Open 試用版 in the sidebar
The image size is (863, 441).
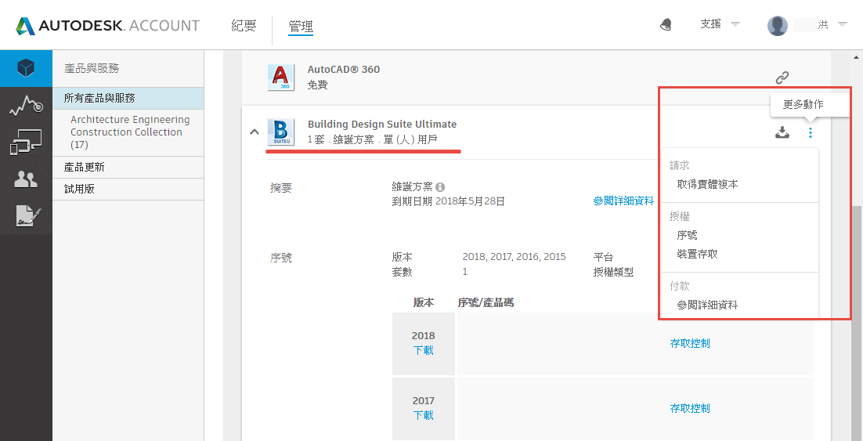click(x=128, y=189)
